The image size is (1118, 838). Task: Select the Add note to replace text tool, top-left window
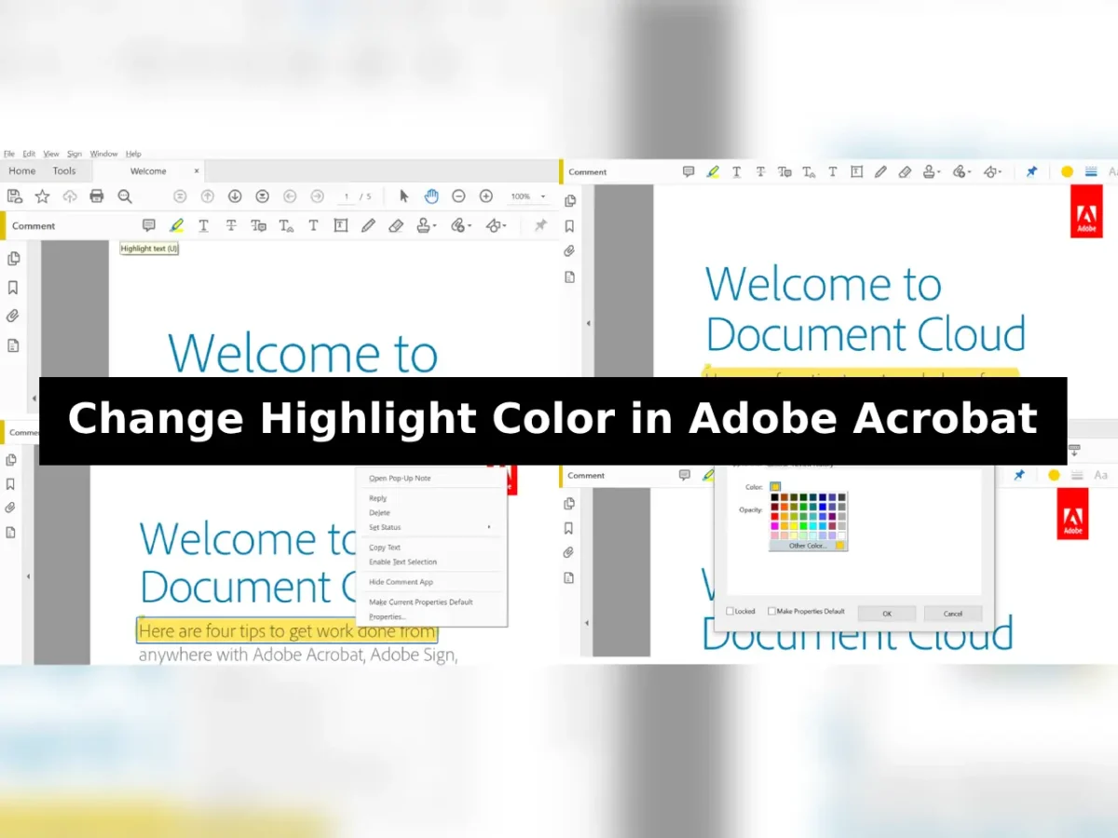(x=259, y=225)
